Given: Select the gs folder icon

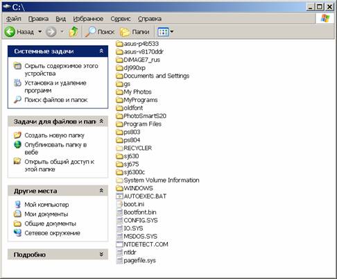Looking at the screenshot, I should (x=119, y=84).
